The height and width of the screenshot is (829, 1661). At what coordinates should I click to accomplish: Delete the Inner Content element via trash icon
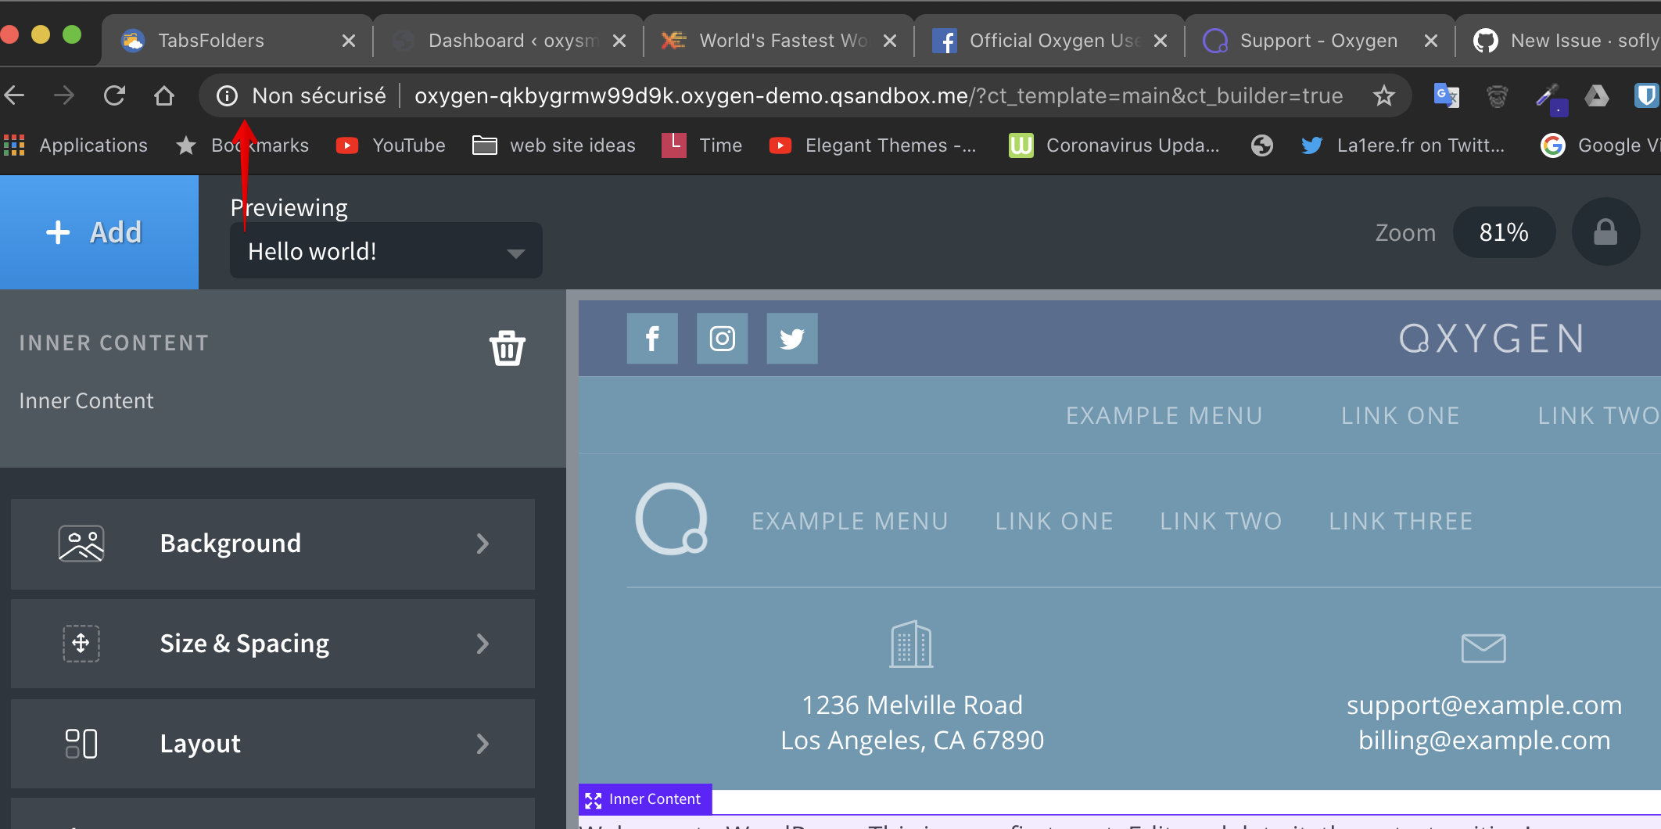(507, 350)
